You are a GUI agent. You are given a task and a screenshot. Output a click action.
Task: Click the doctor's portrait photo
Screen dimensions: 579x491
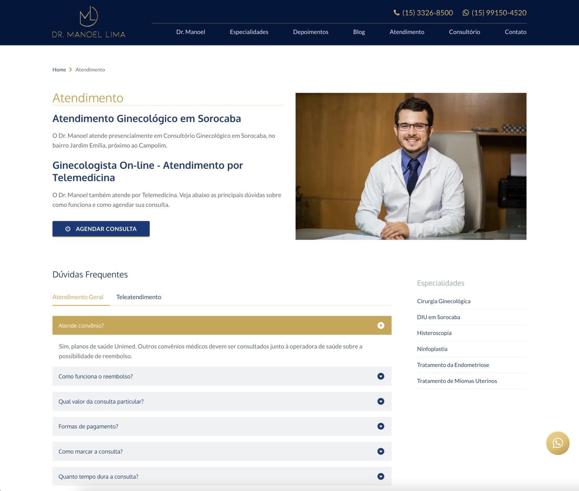pos(411,166)
